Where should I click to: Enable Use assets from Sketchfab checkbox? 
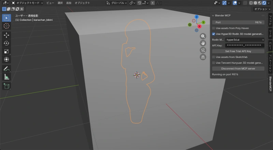[x=214, y=57]
